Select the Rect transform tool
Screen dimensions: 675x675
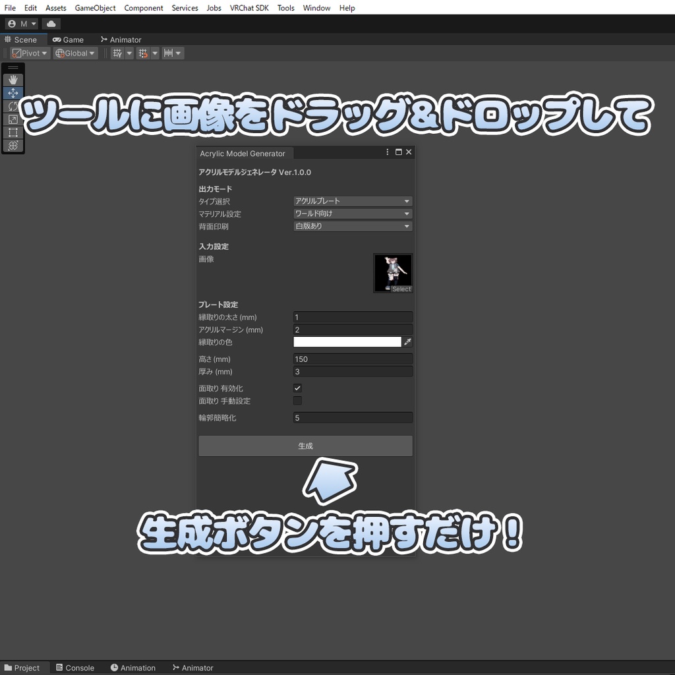pos(13,132)
